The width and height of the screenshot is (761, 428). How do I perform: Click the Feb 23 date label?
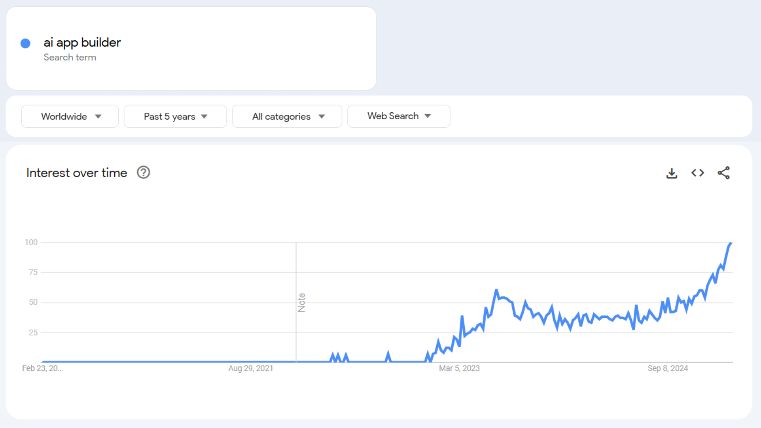[42, 368]
